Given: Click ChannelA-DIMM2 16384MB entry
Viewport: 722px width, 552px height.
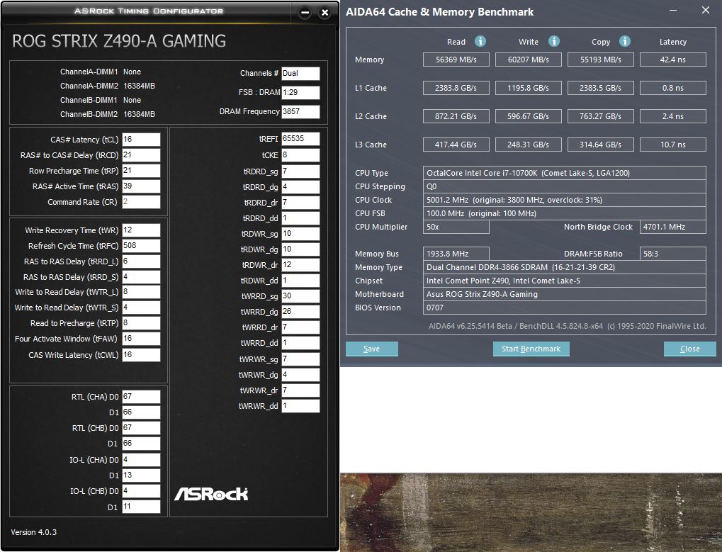Looking at the screenshot, I should 107,86.
